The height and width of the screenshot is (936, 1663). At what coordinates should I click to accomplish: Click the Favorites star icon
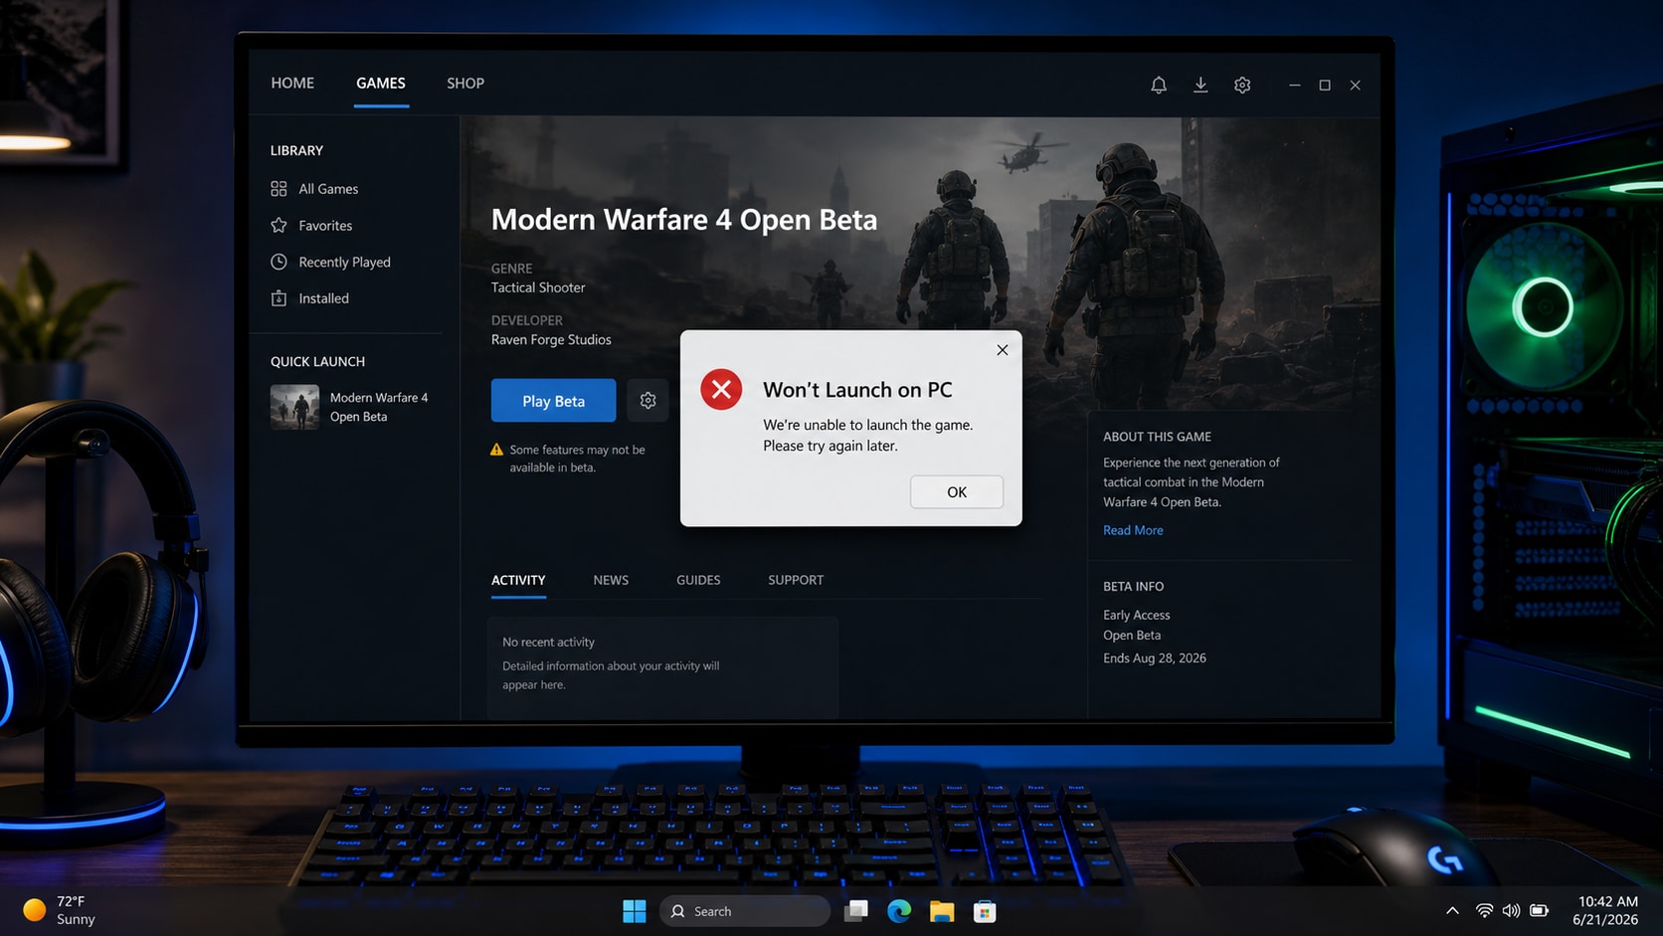pyautogui.click(x=278, y=226)
